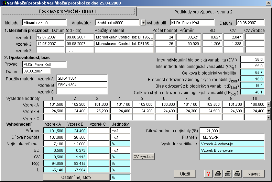Expand the Vzorek B results row arrow

pyautogui.click(x=269, y=111)
